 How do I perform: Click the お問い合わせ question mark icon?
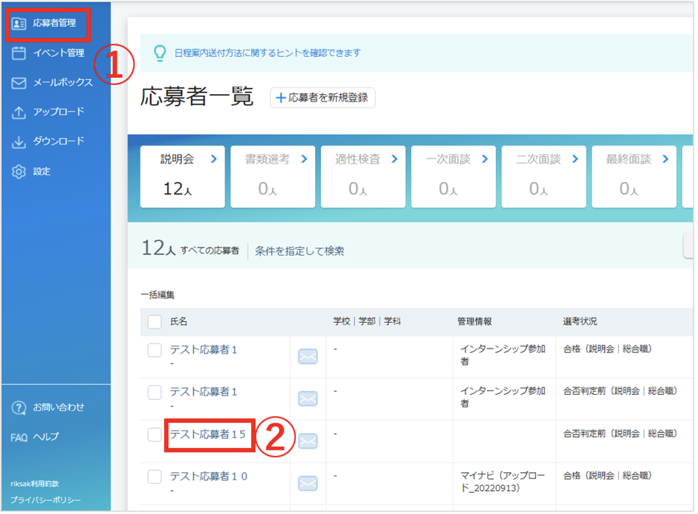pos(18,408)
